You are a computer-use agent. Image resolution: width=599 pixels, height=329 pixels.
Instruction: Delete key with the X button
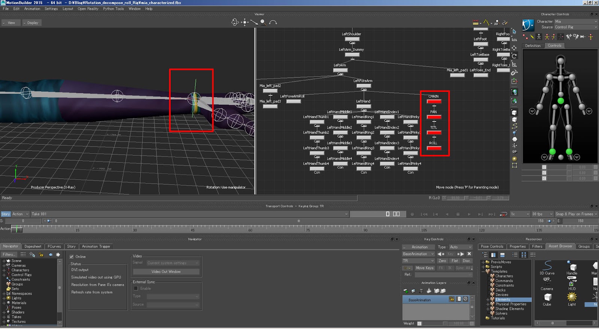pos(469,254)
